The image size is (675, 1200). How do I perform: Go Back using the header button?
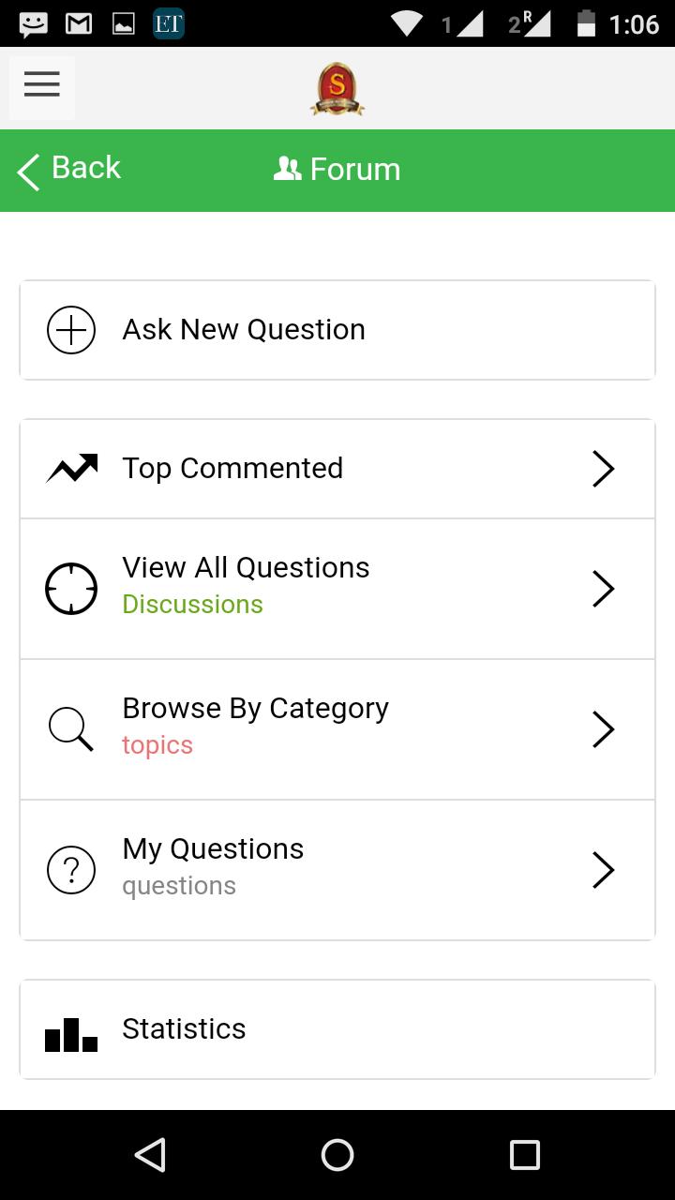click(x=69, y=170)
